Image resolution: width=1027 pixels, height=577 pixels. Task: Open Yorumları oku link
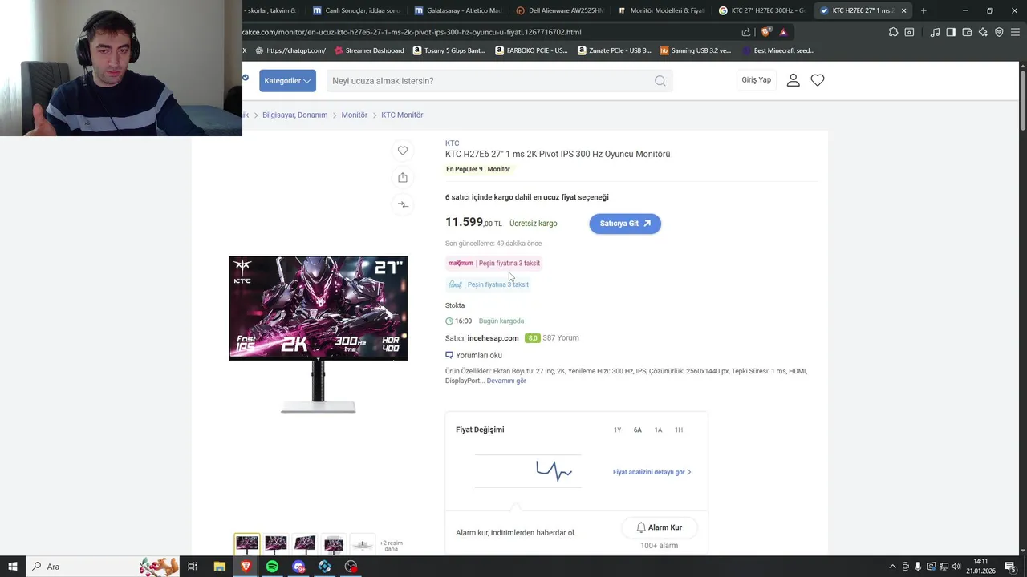(479, 355)
